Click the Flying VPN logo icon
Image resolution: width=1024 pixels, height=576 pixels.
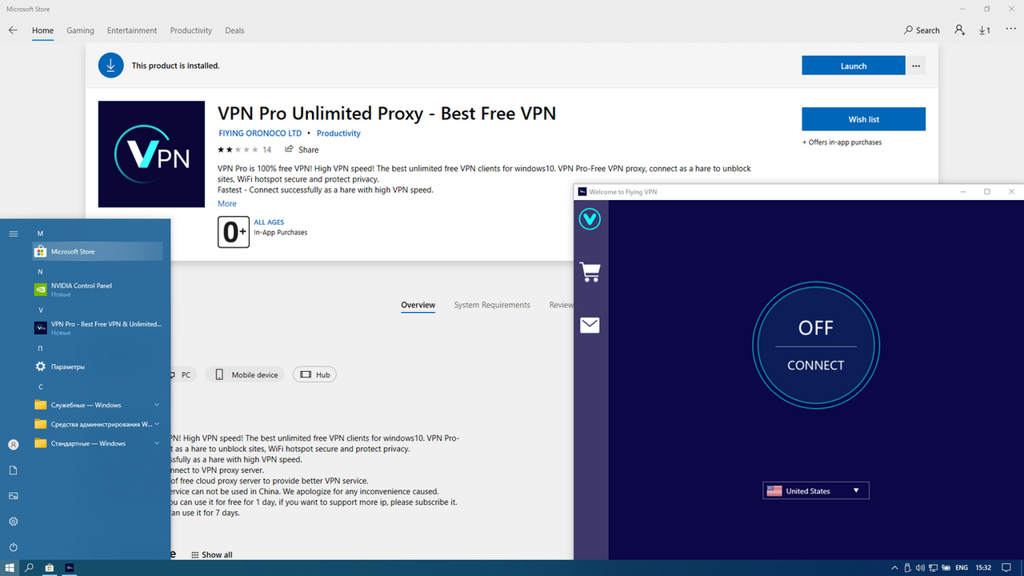tap(590, 219)
